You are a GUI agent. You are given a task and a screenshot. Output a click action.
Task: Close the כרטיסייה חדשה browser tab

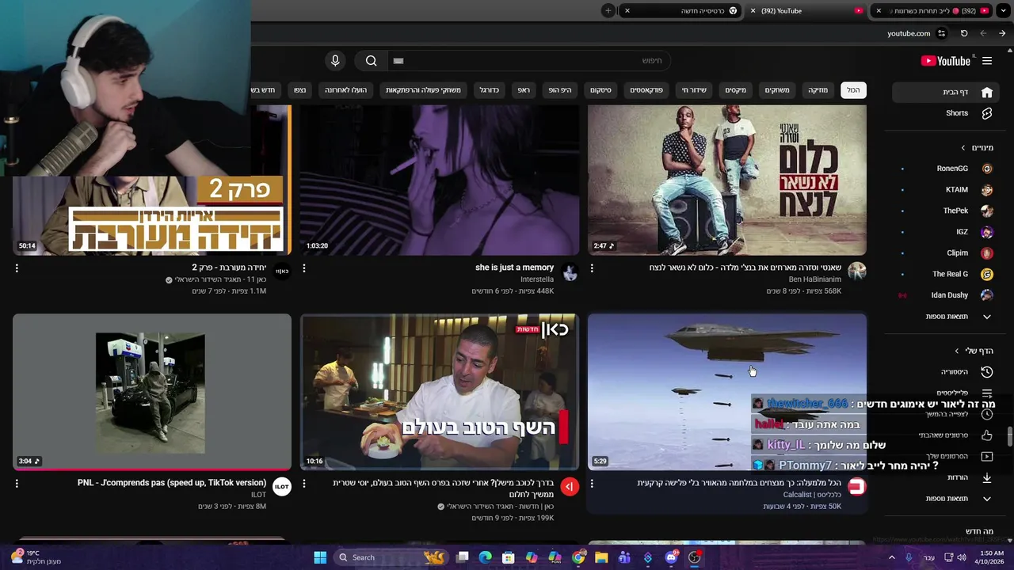pyautogui.click(x=627, y=11)
